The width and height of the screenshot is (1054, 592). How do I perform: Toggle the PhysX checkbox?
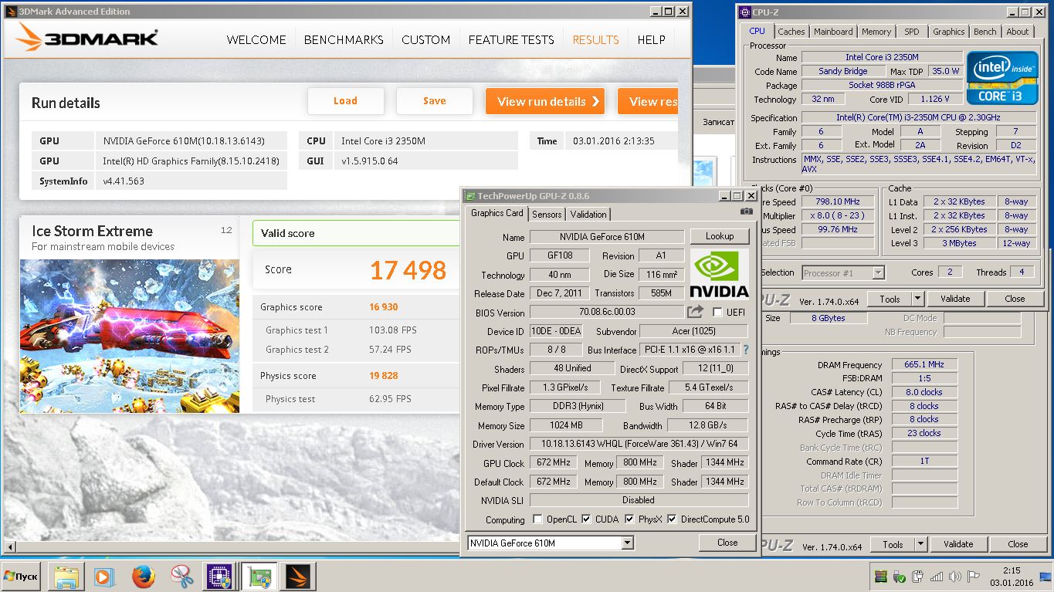point(629,519)
